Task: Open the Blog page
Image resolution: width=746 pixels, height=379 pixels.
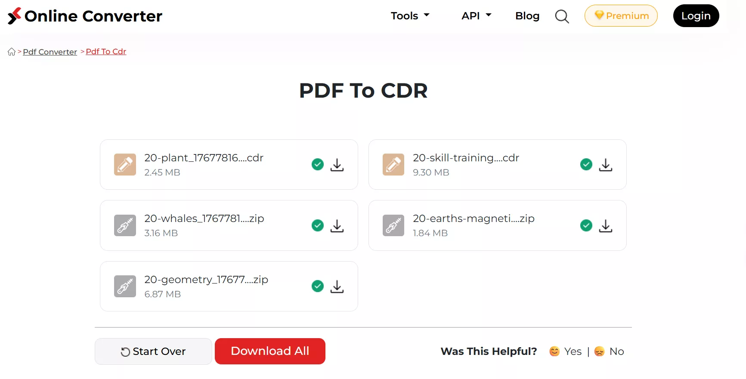Action: (527, 16)
